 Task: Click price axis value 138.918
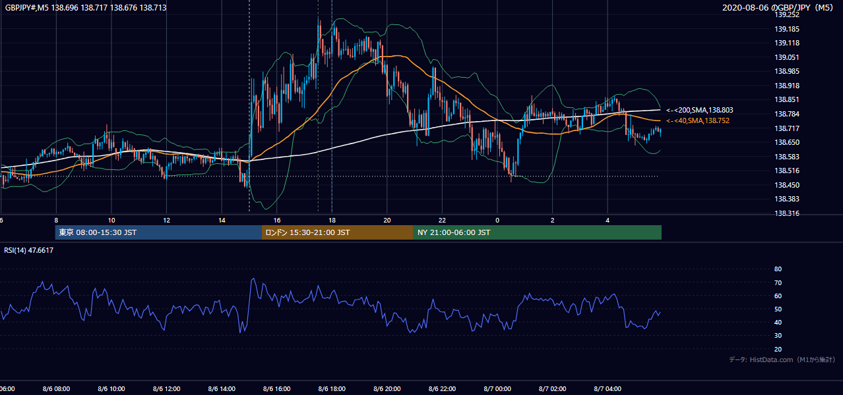pyautogui.click(x=787, y=86)
